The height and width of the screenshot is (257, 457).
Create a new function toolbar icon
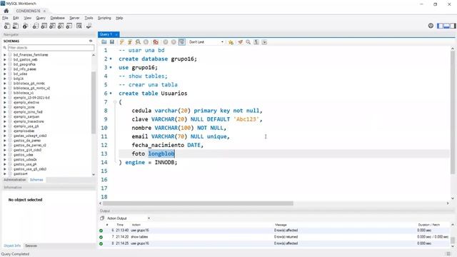click(69, 26)
